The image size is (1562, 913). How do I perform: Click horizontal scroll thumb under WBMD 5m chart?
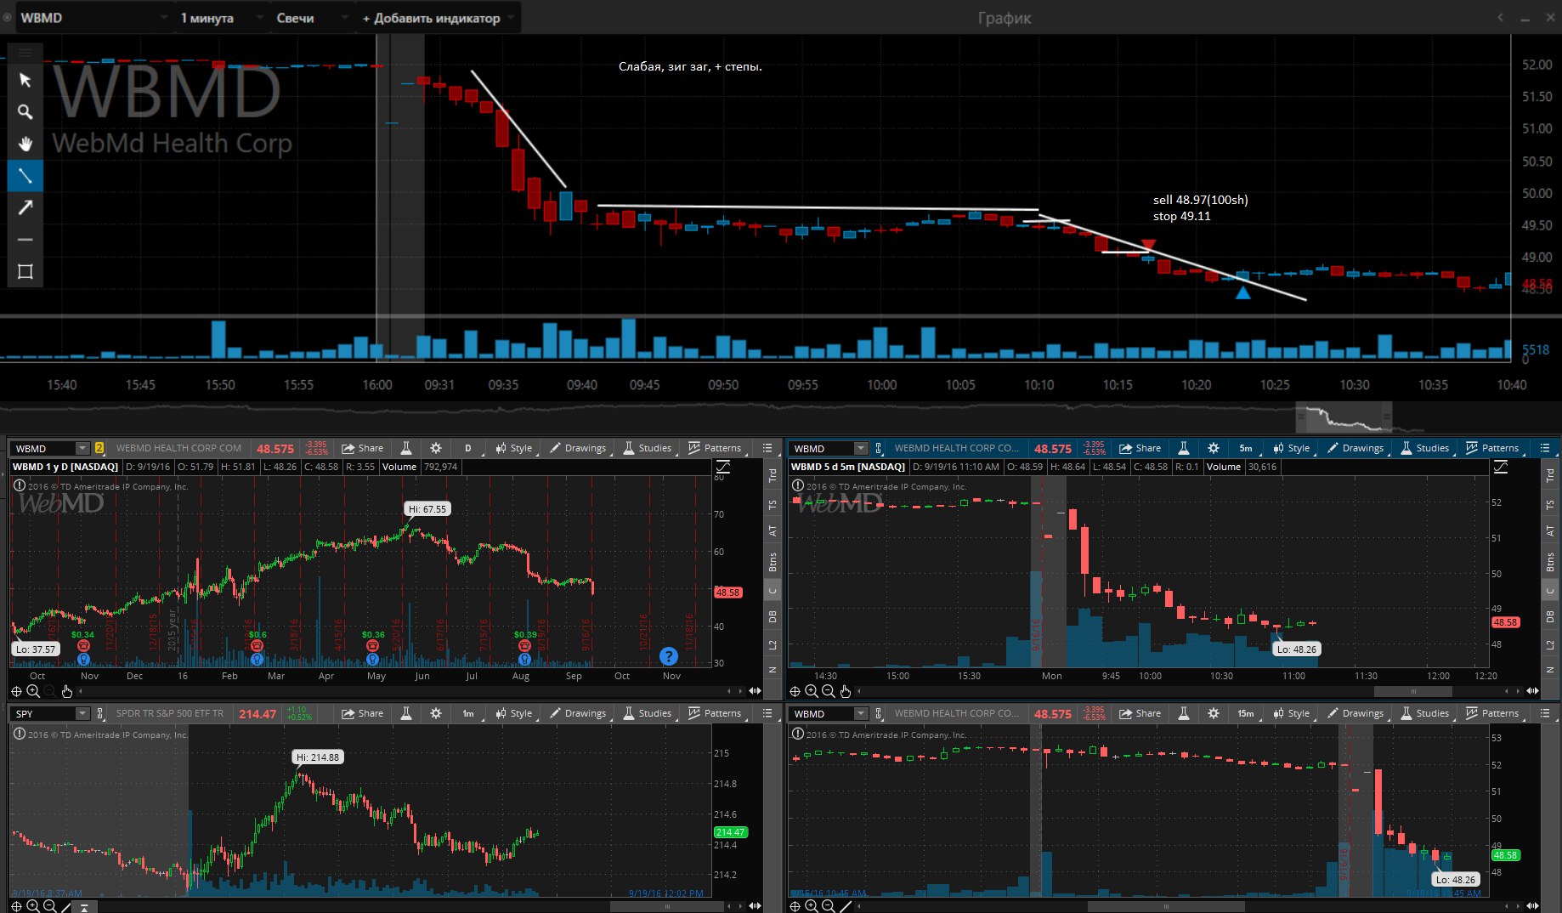(x=1413, y=691)
